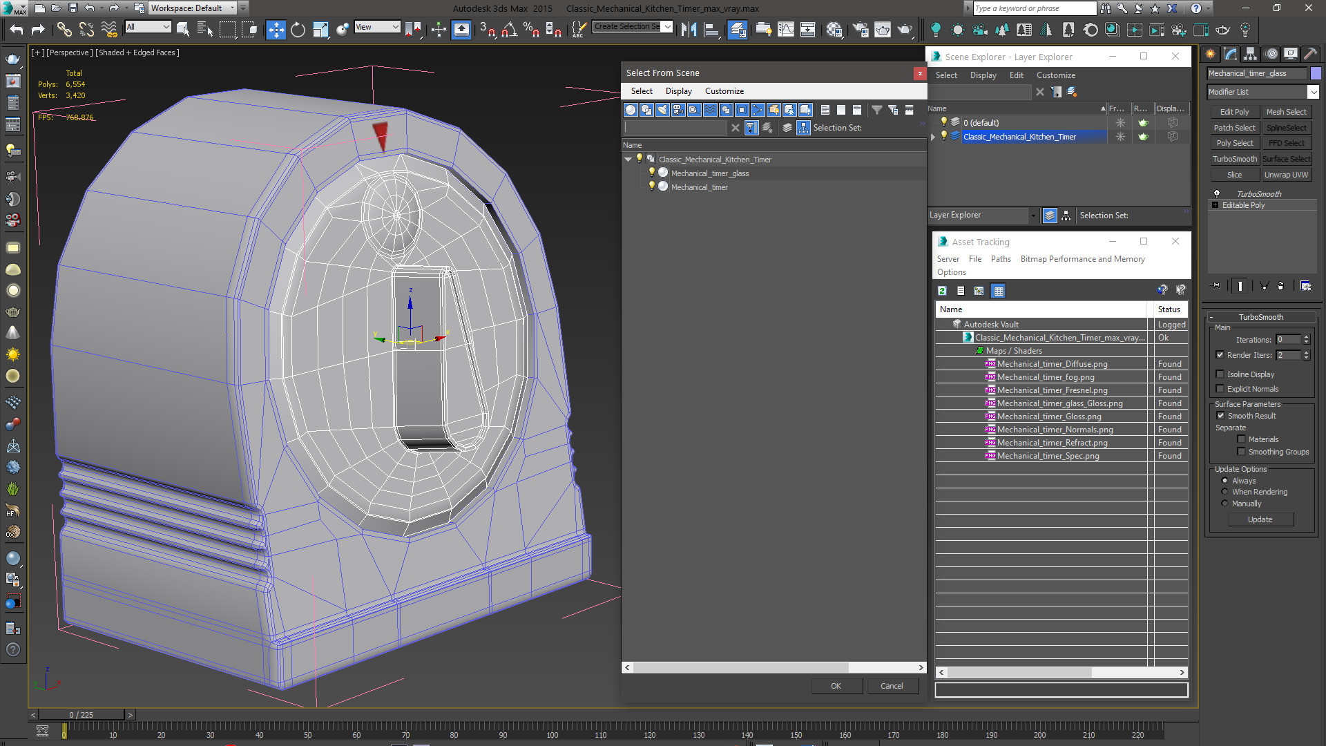Toggle the Layer Explorer toolbar icon
This screenshot has height=746, width=1326.
pos(738,30)
